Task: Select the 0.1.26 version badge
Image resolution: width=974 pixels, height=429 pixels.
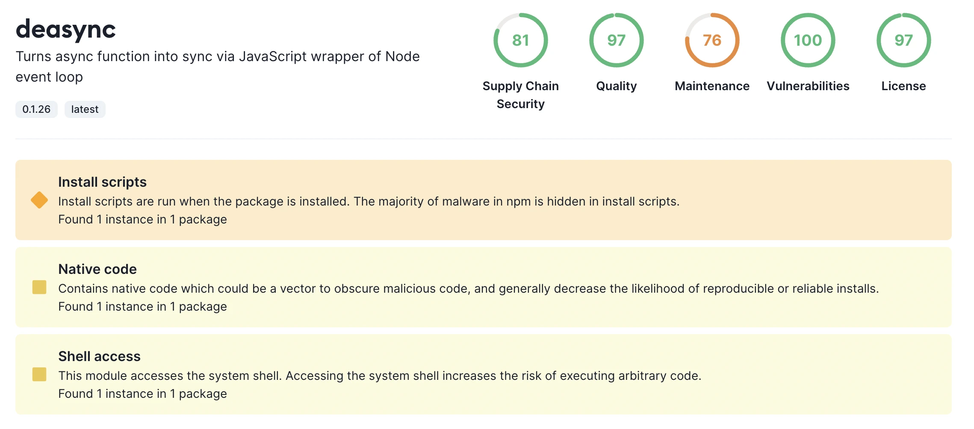Action: pyautogui.click(x=36, y=109)
